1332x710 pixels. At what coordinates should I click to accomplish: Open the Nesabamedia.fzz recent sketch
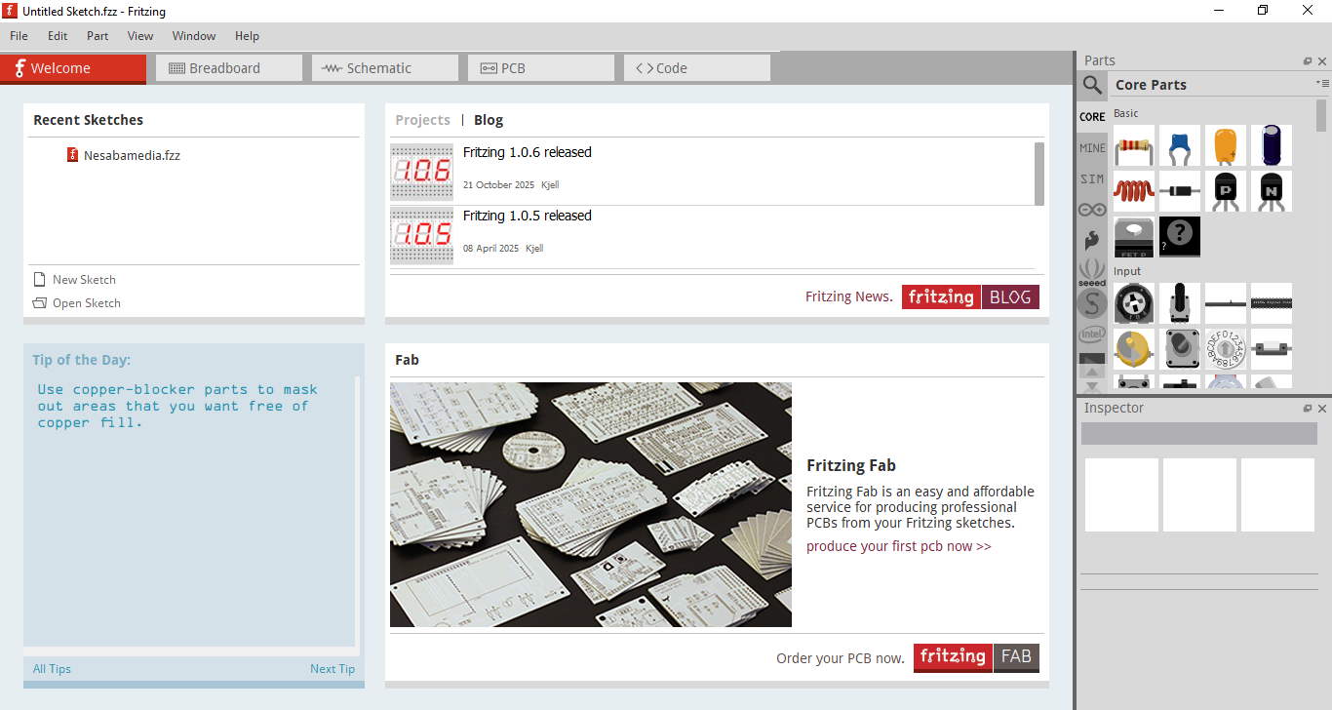[131, 155]
